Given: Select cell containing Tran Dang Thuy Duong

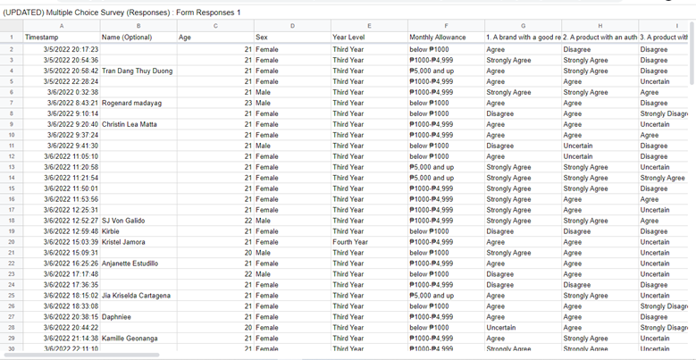Looking at the screenshot, I should click(138, 71).
